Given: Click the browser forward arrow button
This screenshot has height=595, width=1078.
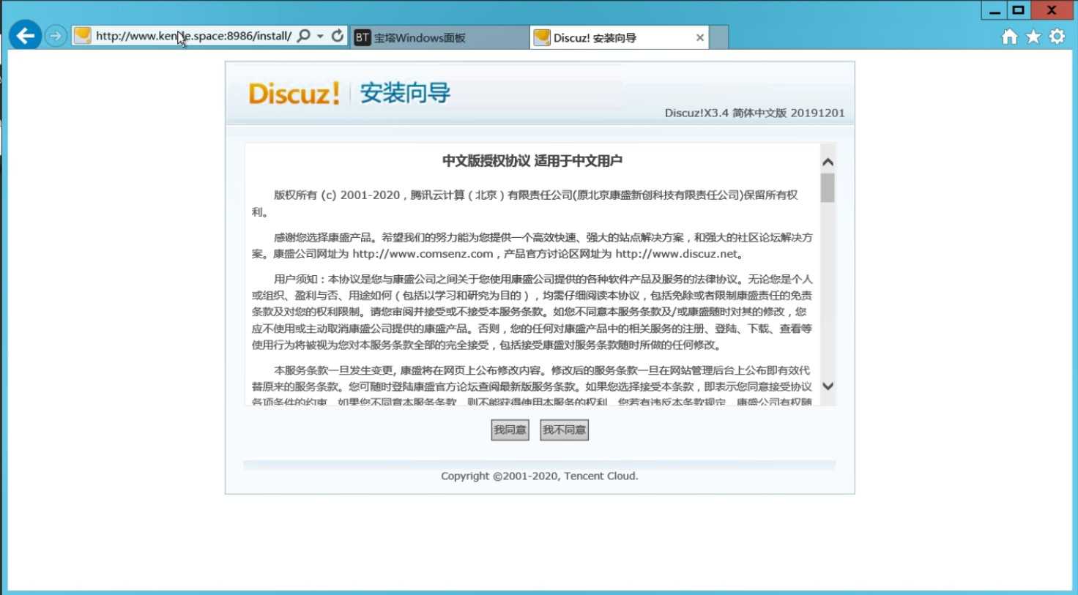Looking at the screenshot, I should [56, 36].
